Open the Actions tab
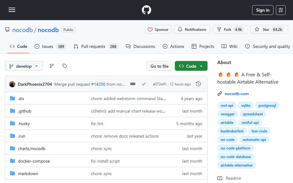293x183 pixels. [x=173, y=46]
